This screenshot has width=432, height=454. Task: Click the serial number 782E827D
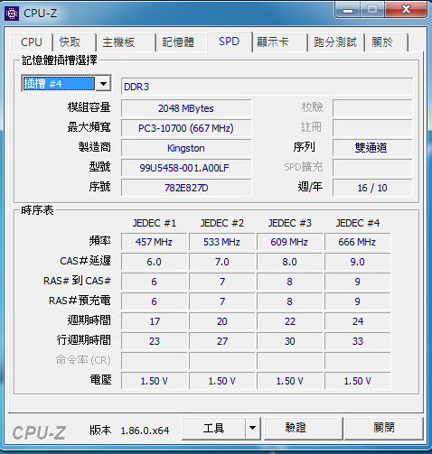[186, 188]
